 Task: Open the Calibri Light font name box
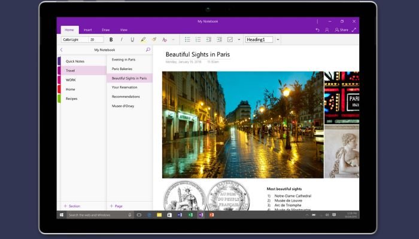(x=75, y=39)
